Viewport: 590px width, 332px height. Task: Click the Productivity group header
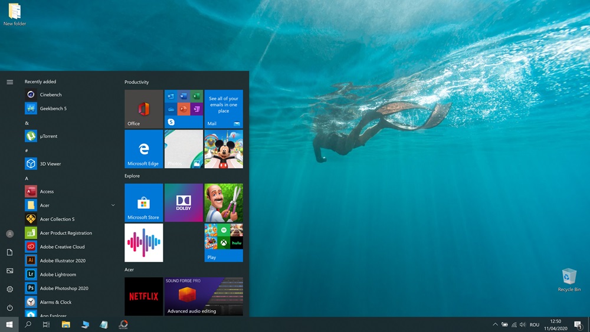click(137, 82)
